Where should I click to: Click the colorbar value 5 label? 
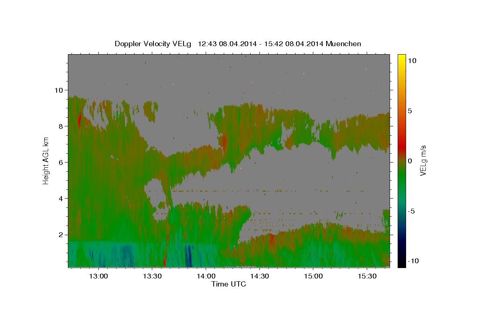click(x=410, y=111)
